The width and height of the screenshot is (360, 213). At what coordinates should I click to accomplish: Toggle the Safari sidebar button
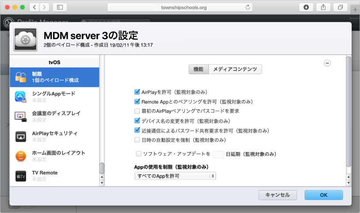tap(60, 8)
